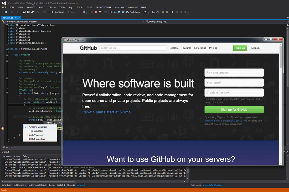Click the Show Next Statement arrow icon
Image resolution: width=289 pixels, height=192 pixels.
tap(111, 12)
